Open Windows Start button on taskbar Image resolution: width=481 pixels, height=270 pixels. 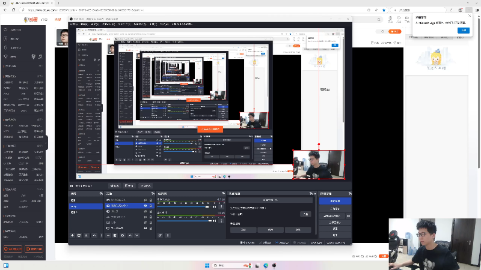click(x=207, y=265)
